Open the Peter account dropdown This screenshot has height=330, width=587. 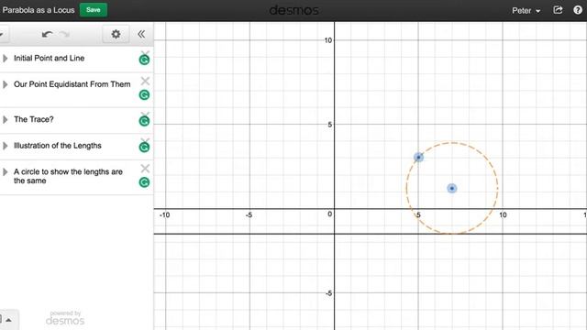click(x=526, y=11)
